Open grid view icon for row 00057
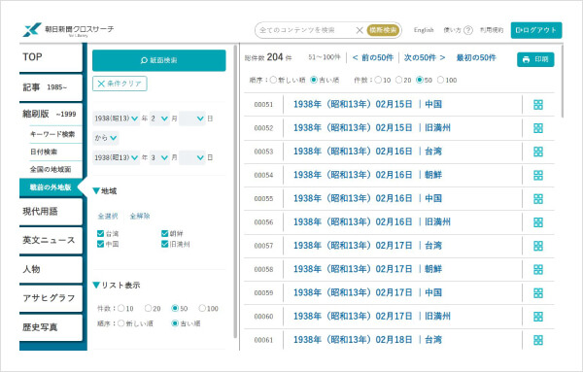 [x=538, y=246]
